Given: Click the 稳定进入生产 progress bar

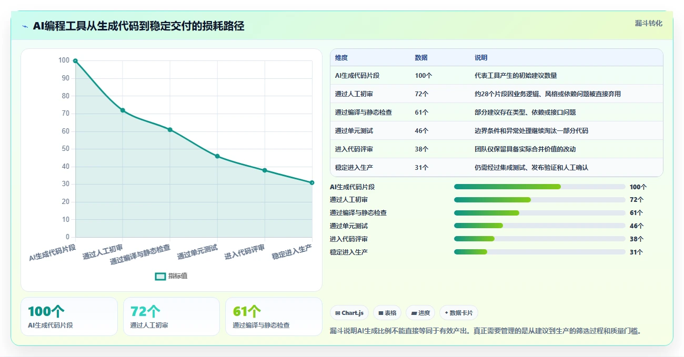Looking at the screenshot, I should [539, 252].
